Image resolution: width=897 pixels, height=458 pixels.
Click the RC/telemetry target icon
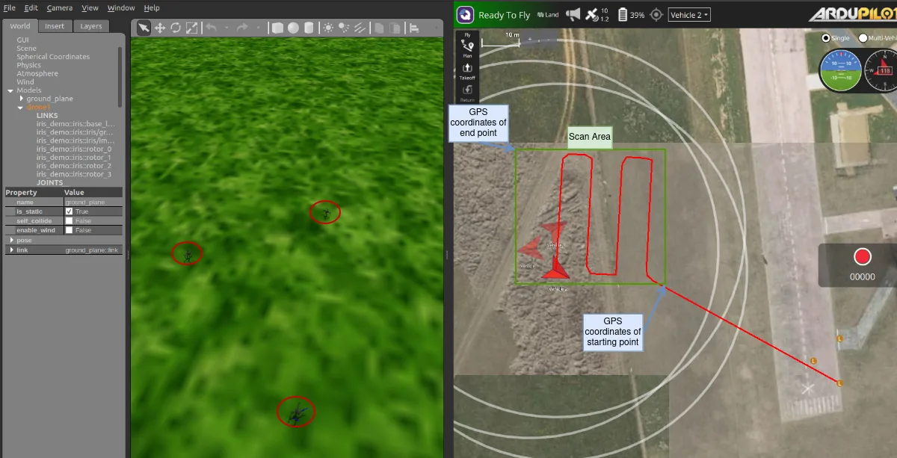[656, 14]
